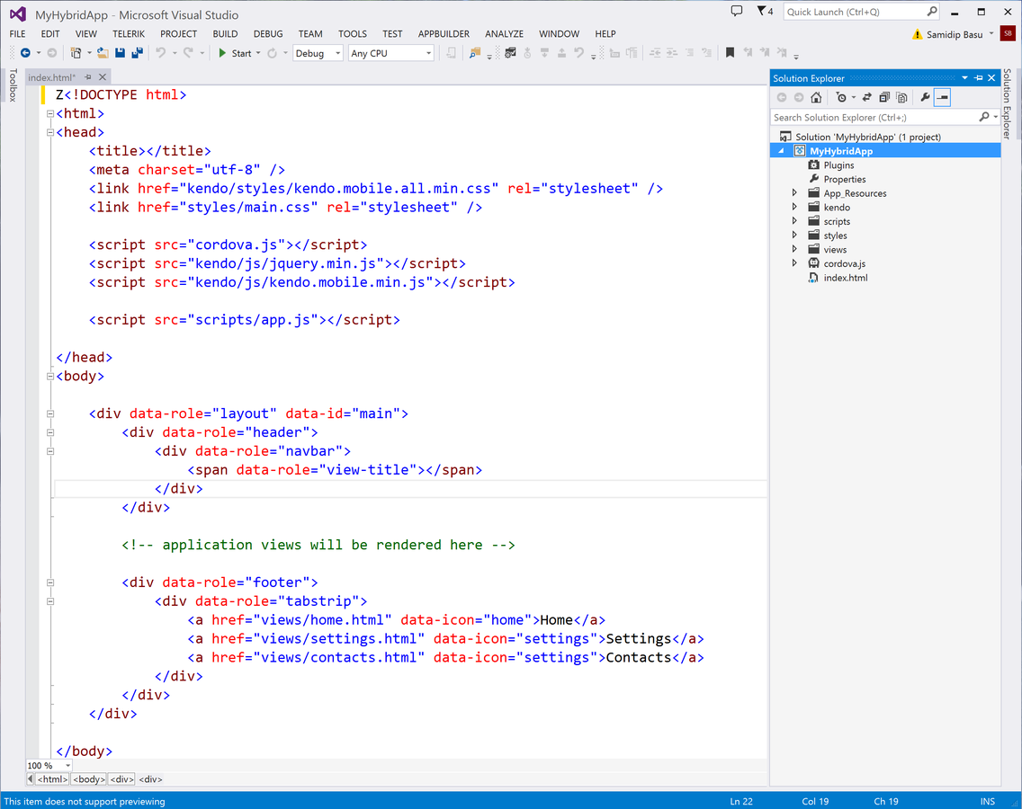Select the Properties item in the tree

(x=845, y=179)
